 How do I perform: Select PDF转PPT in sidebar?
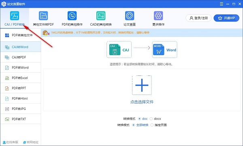(21, 88)
